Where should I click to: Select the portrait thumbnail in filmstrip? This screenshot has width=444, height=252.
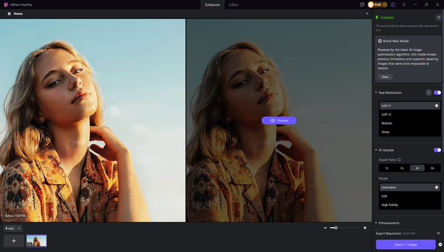(36, 241)
